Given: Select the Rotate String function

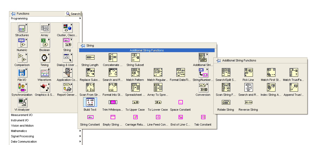Looking at the screenshot, I should (226, 102).
